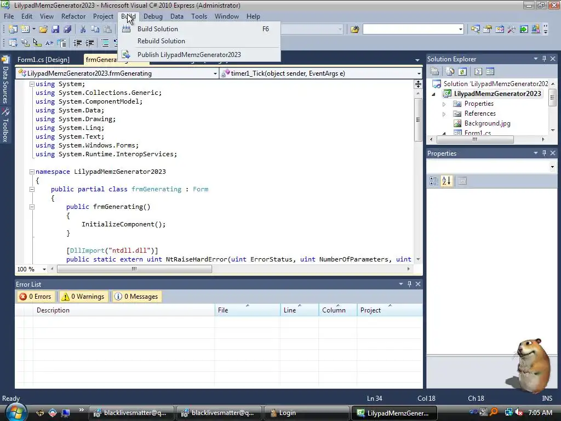Switch to the Login taskbar window
The height and width of the screenshot is (421, 561).
pos(306,413)
